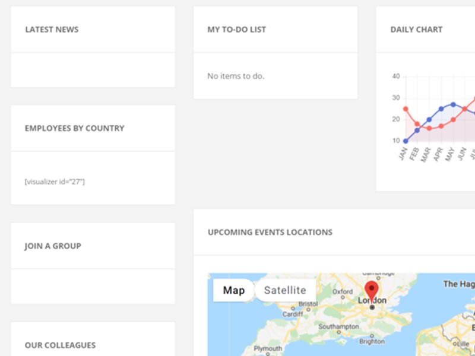This screenshot has height=356, width=475.
Task: Click the red MAY data point on the chart
Action: click(453, 120)
